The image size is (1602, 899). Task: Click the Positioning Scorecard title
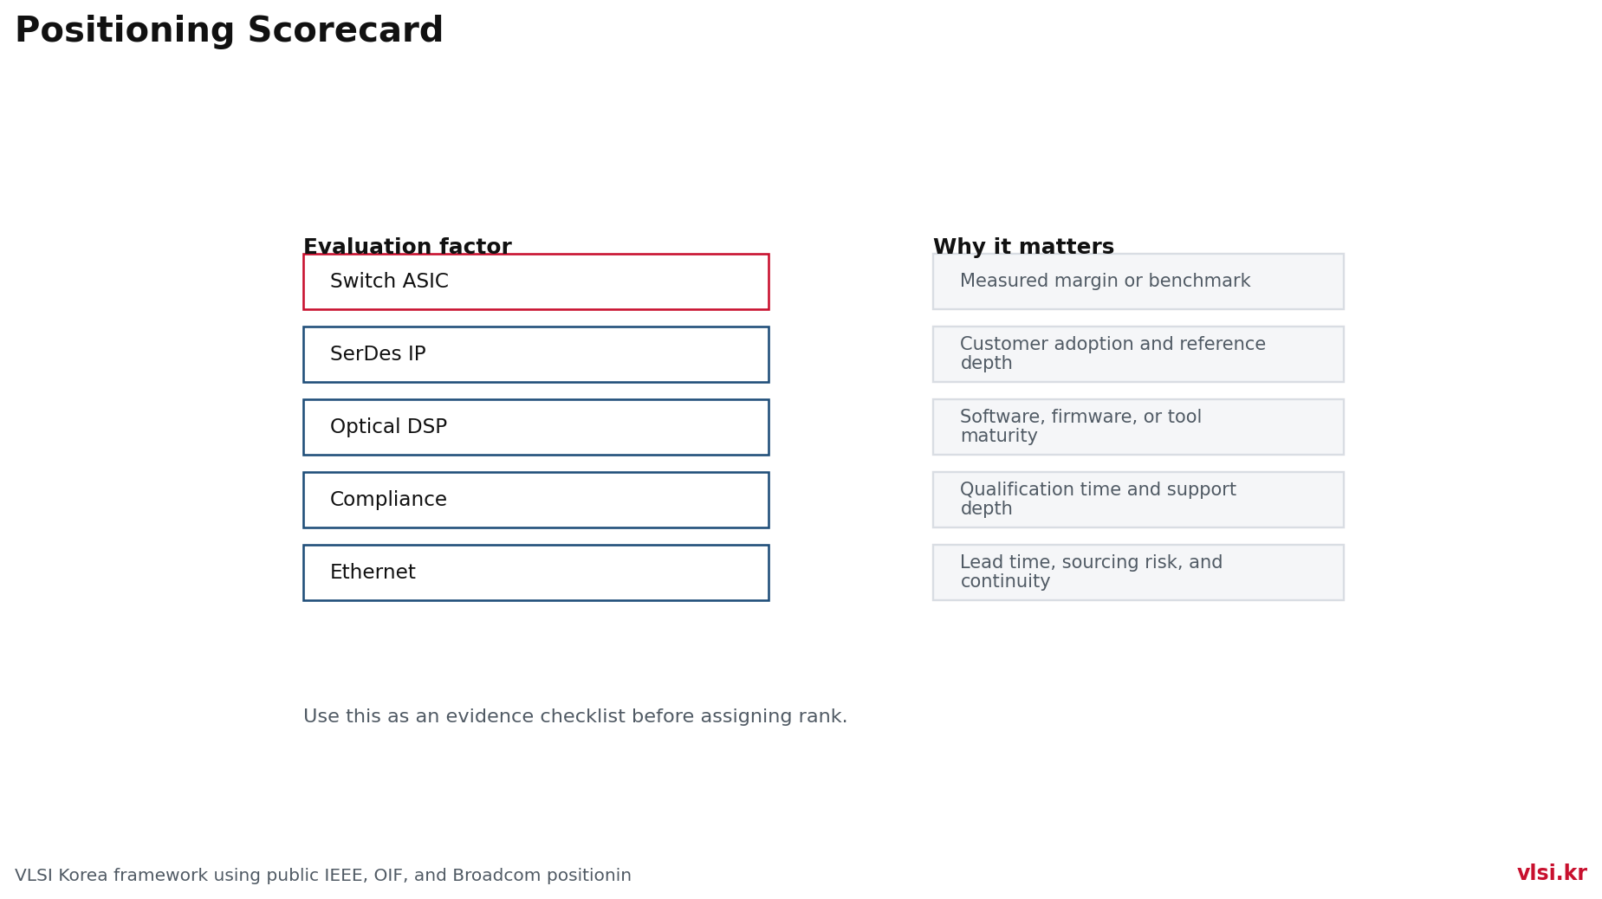[x=229, y=31]
